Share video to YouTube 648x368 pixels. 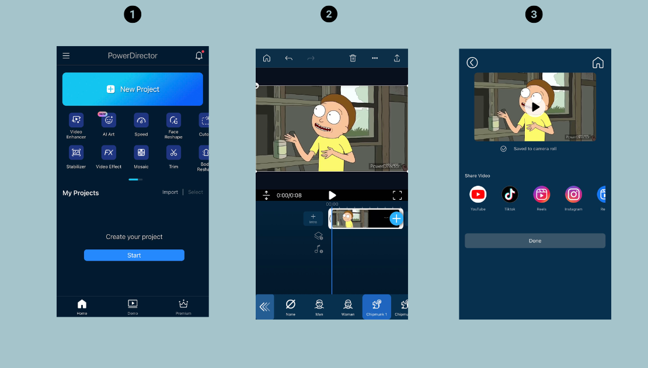coord(478,198)
